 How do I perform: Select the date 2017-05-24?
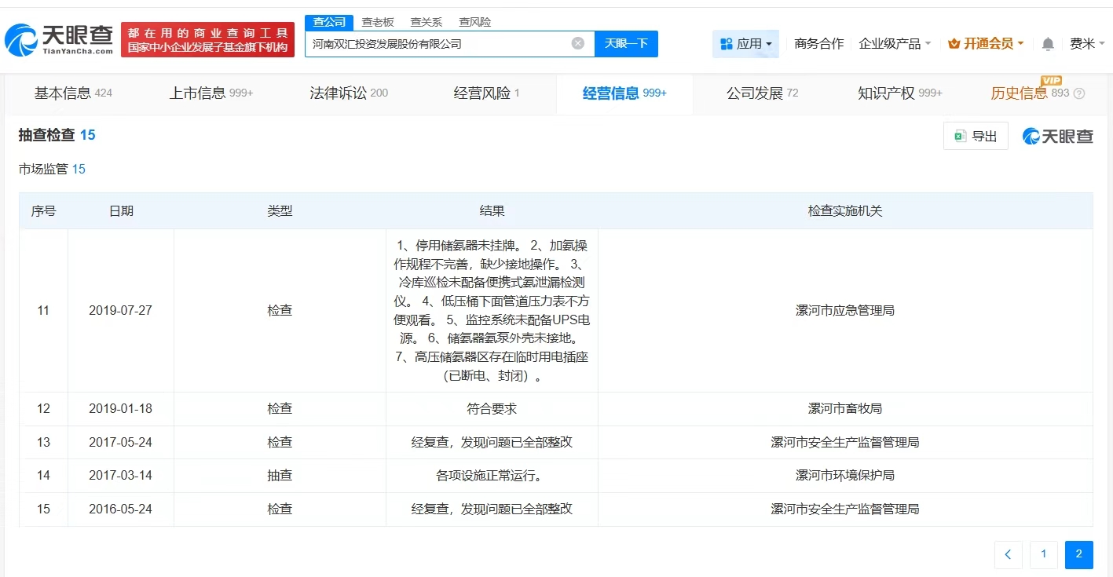(121, 443)
